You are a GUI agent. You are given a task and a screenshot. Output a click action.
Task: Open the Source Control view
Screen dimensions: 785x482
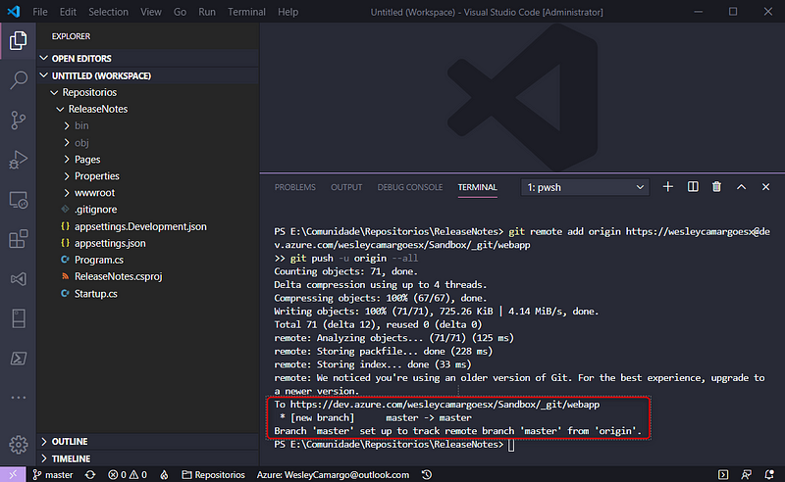[x=18, y=120]
